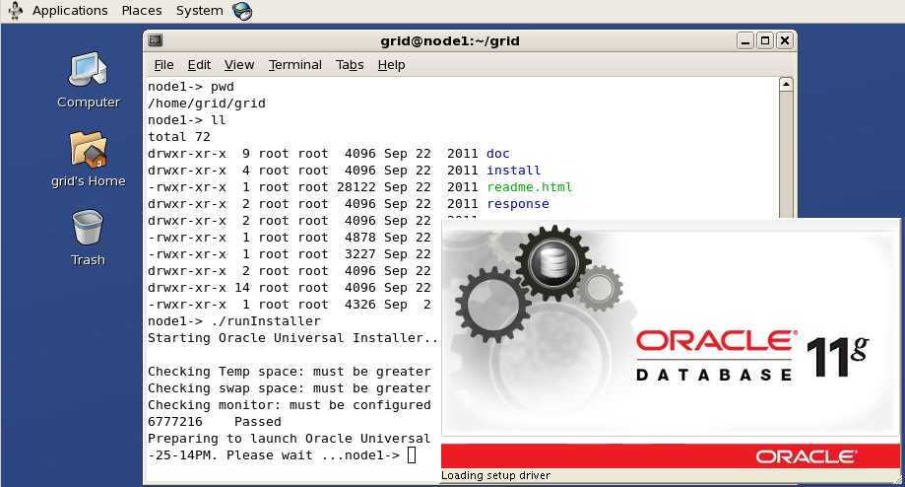The width and height of the screenshot is (905, 487).
Task: Click the Oracle Database 11g logo
Action: [751, 357]
